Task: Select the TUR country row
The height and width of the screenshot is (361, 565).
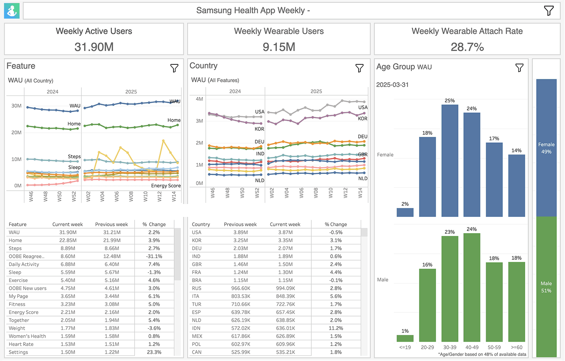Action: (x=275, y=304)
